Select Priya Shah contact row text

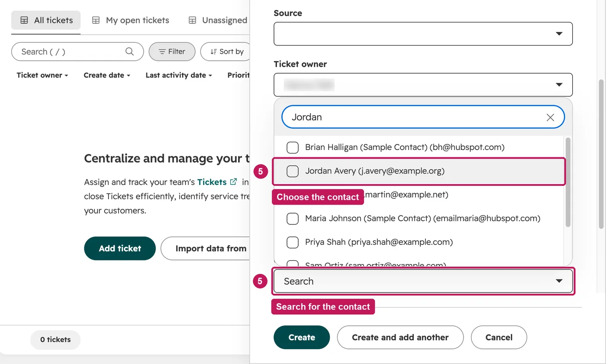pyautogui.click(x=379, y=242)
